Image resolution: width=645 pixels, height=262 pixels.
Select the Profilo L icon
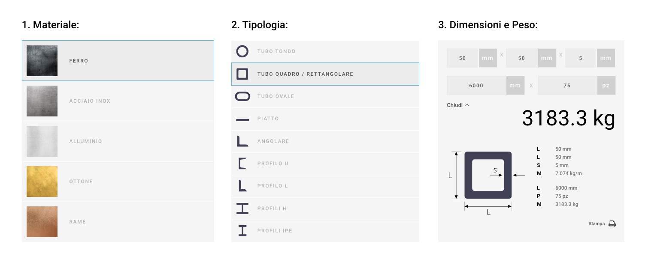tap(242, 186)
